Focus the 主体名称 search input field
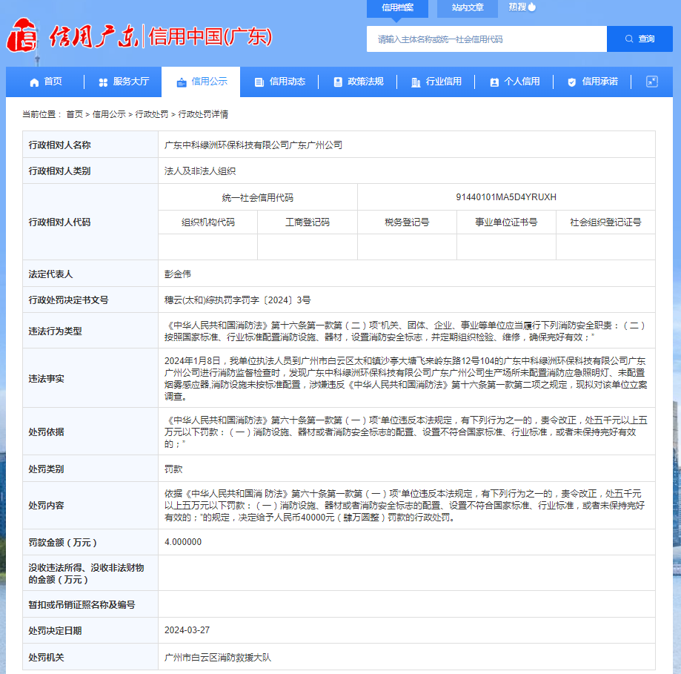The width and height of the screenshot is (681, 674). coord(486,39)
